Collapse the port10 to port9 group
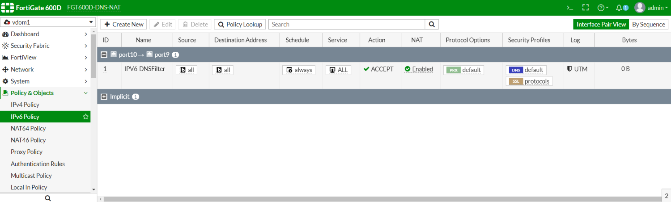 click(x=104, y=55)
